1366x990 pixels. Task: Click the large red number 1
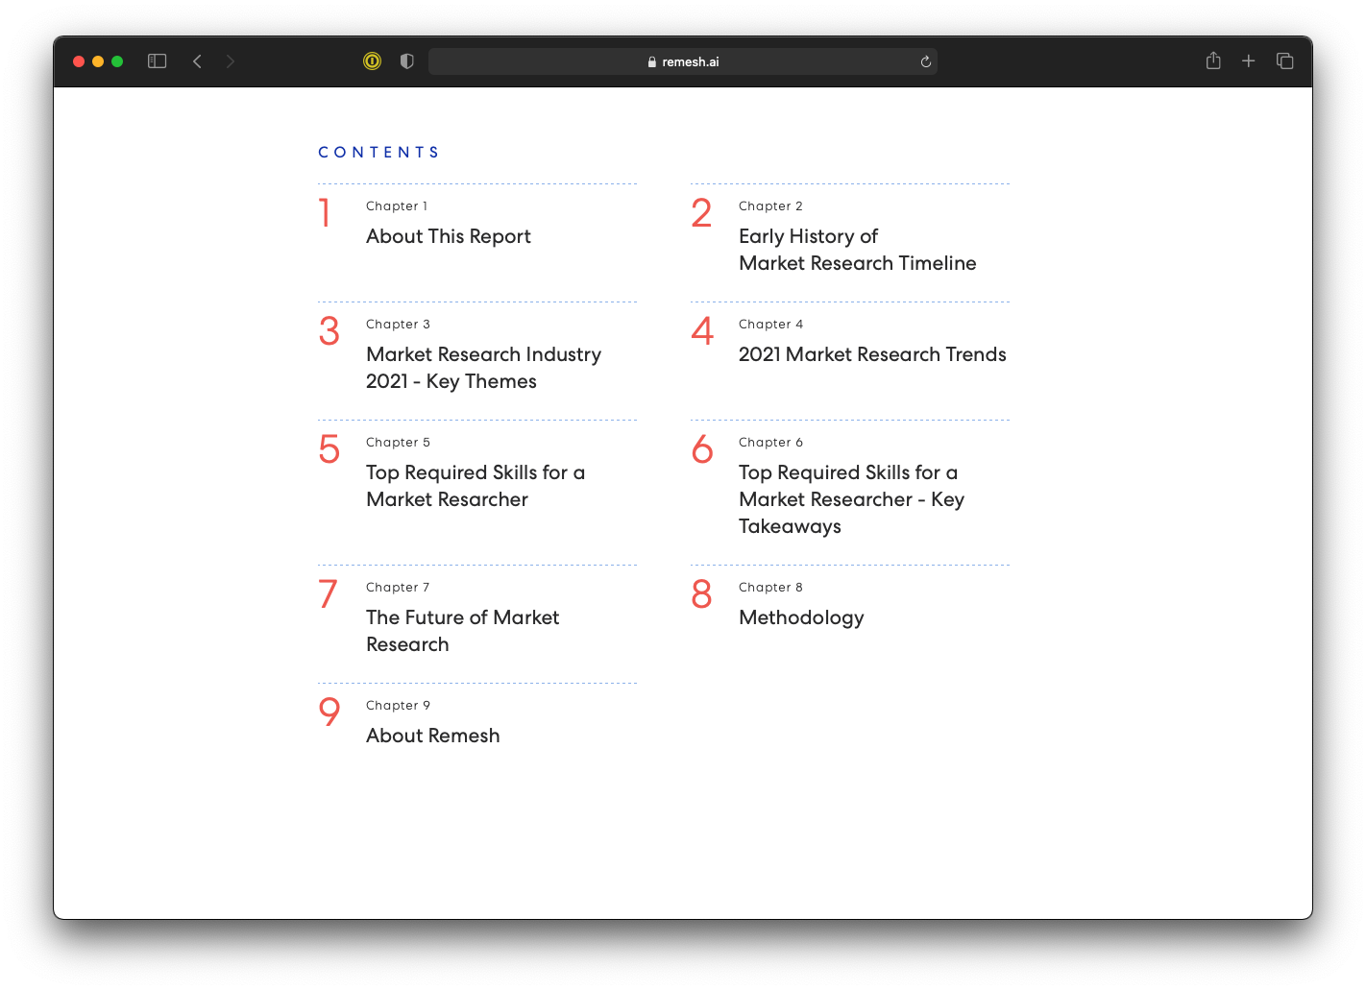(325, 213)
